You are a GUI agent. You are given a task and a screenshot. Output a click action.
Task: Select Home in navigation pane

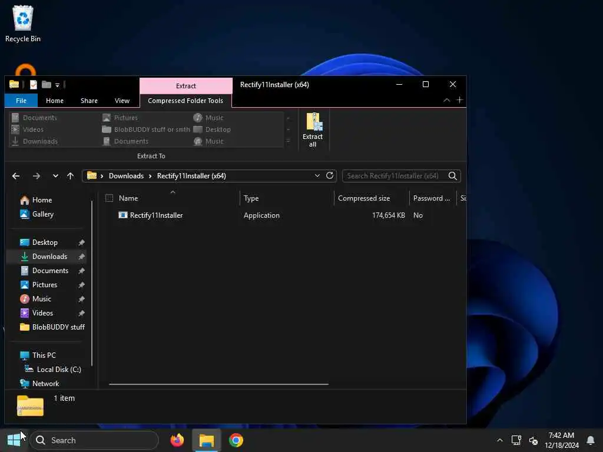click(x=42, y=200)
